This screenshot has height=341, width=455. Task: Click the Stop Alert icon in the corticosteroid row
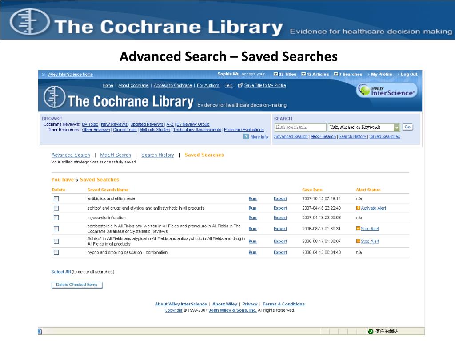tap(358, 229)
